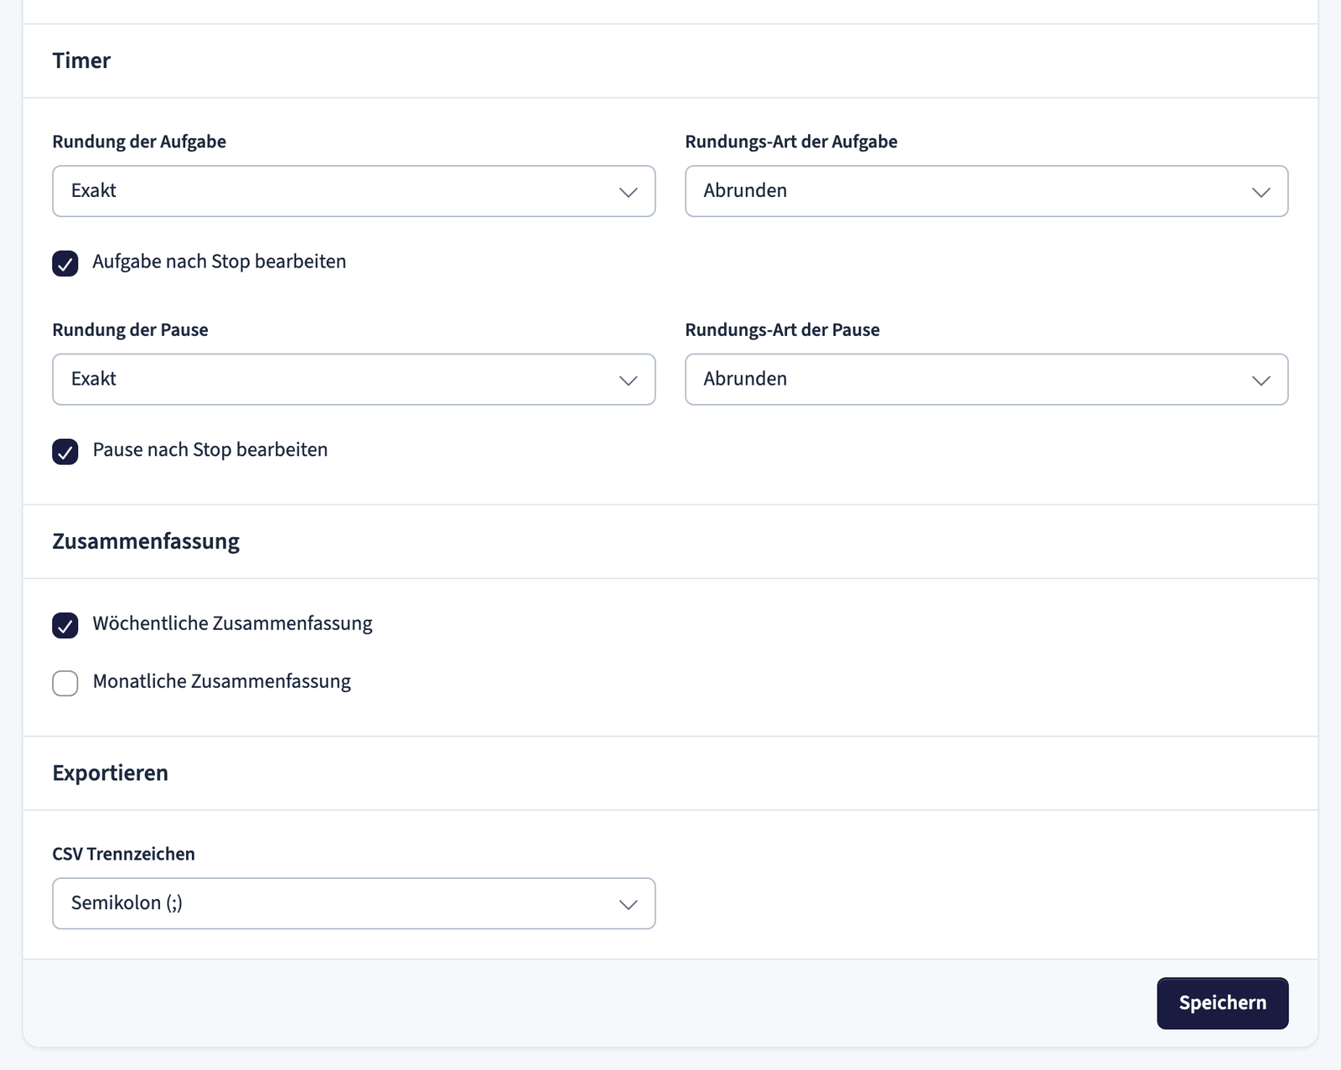Click the Exportieren section heading
This screenshot has height=1070, width=1341.
tap(111, 773)
